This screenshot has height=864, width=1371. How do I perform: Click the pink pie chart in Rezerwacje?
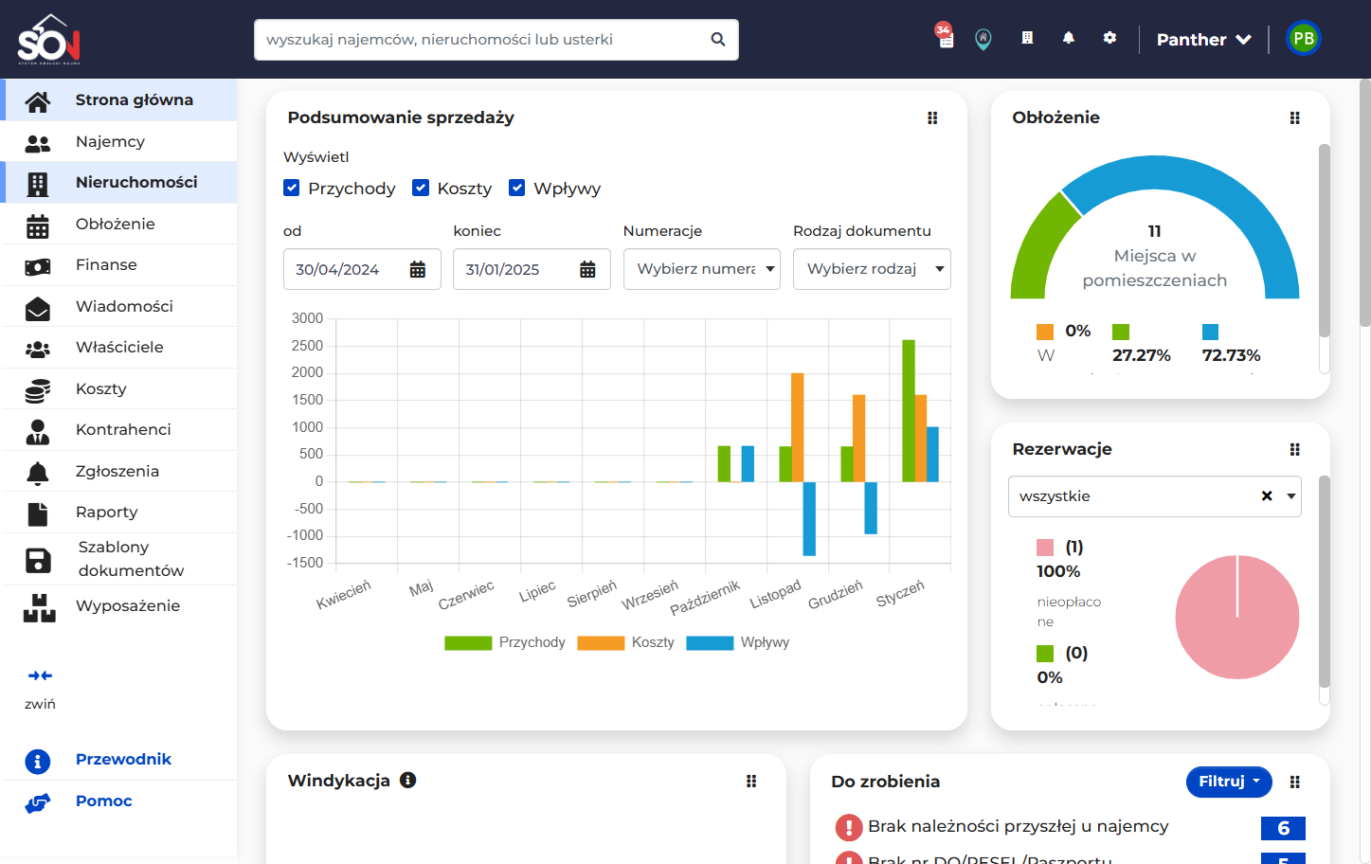[1236, 617]
